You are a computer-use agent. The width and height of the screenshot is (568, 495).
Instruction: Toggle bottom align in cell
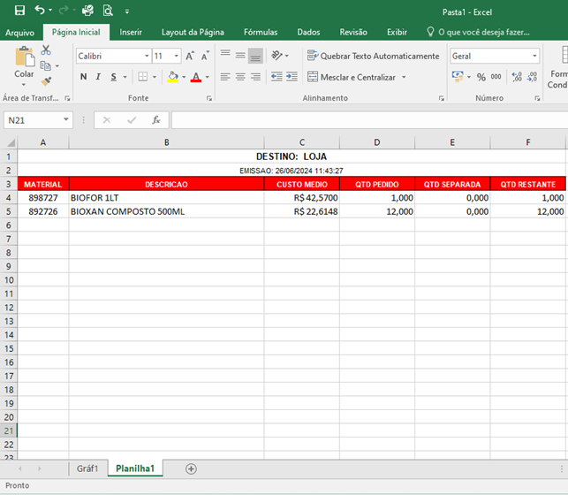[x=255, y=56]
